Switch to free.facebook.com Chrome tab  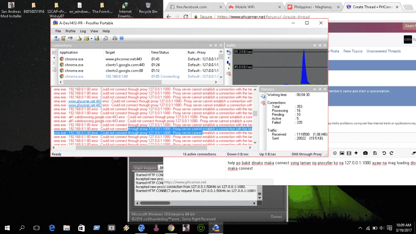click(195, 7)
